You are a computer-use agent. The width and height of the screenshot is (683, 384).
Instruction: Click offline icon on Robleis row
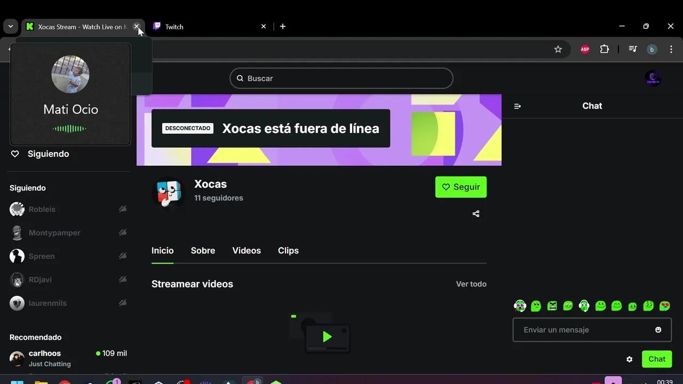[123, 209]
